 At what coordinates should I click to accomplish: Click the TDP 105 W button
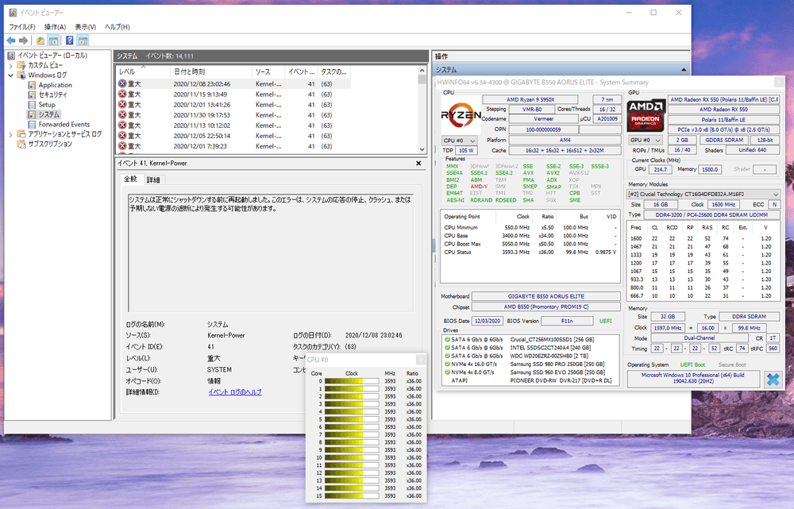(466, 150)
